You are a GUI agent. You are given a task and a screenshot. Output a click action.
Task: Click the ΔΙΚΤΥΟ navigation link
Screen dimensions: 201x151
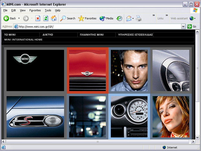pos(48,35)
